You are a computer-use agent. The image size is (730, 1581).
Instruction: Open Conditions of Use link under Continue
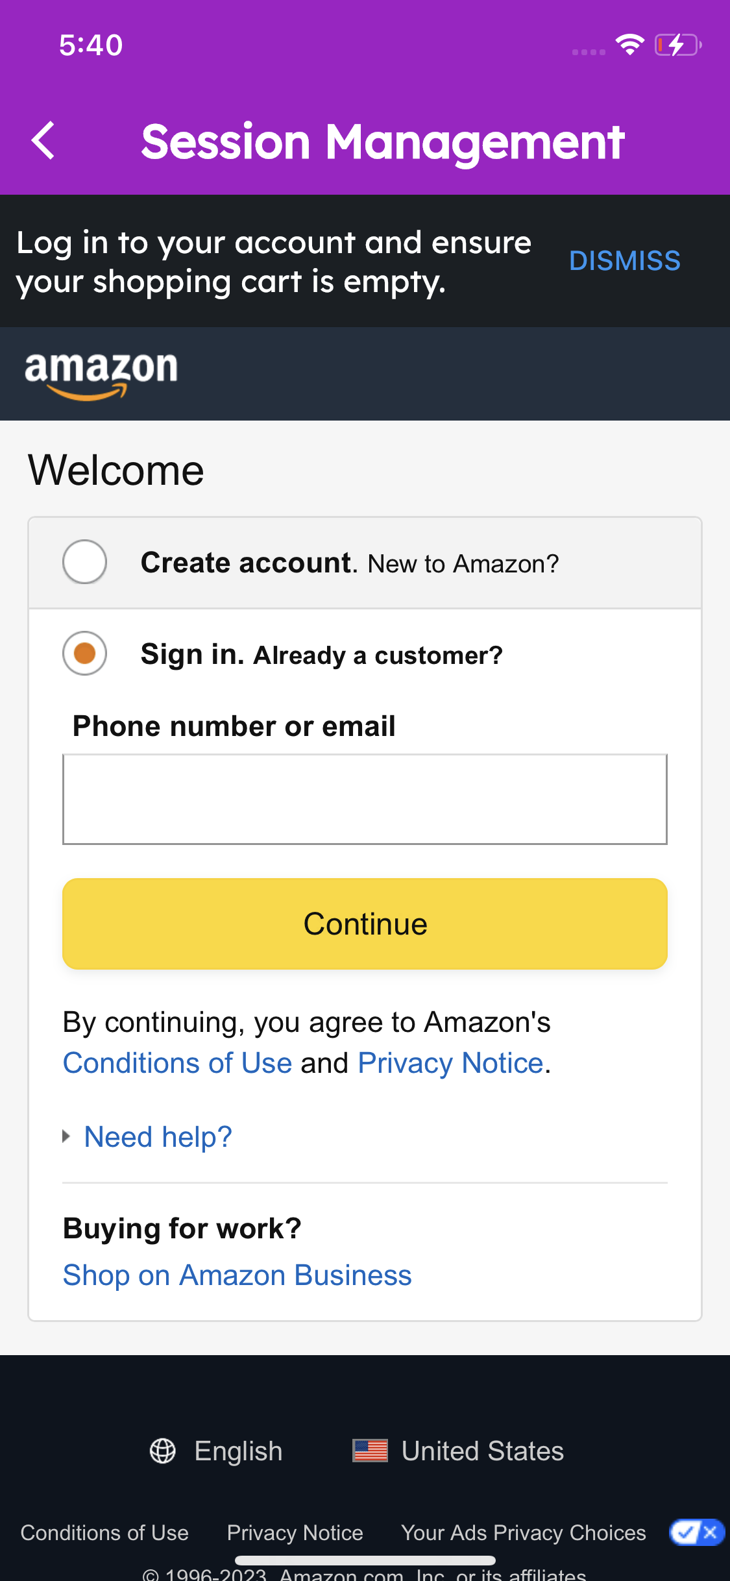click(x=177, y=1063)
